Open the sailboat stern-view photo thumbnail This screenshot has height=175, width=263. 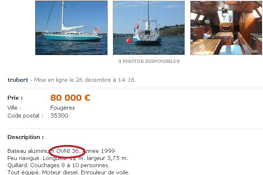pos(149,28)
